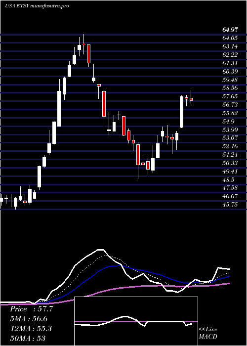Click the 'USA ETSY munafasutra.pro' chart title

[x=37, y=6]
